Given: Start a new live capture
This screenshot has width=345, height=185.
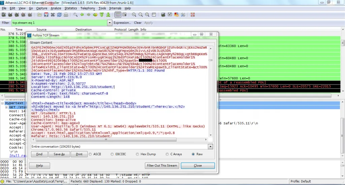Looking at the screenshot, I should tap(17, 15).
